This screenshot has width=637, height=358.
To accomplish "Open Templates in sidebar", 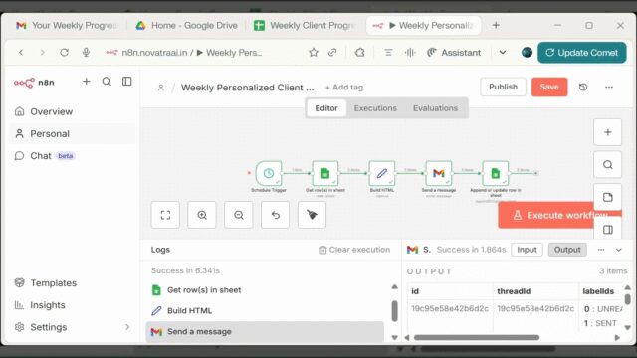I will tap(73, 282).
